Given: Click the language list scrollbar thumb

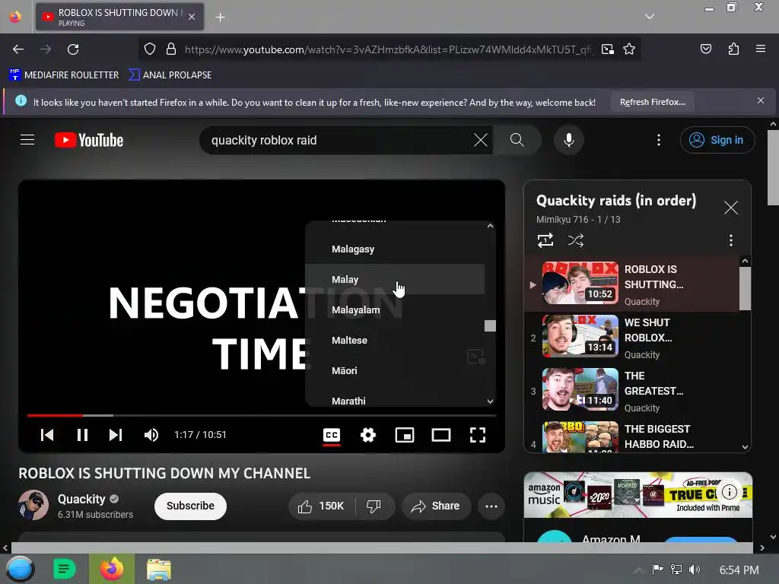Looking at the screenshot, I should (x=491, y=325).
